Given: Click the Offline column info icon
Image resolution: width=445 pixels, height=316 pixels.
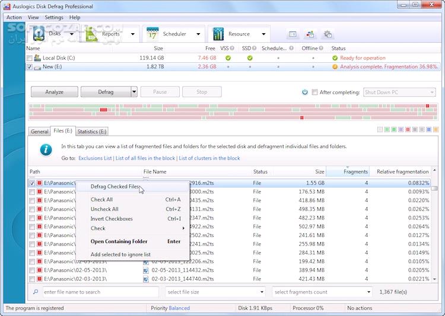Looking at the screenshot, I should [321, 48].
